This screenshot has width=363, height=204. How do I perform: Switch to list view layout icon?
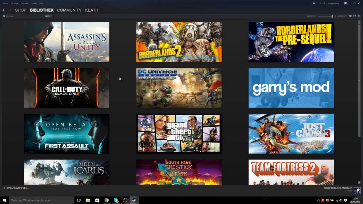(x=354, y=16)
